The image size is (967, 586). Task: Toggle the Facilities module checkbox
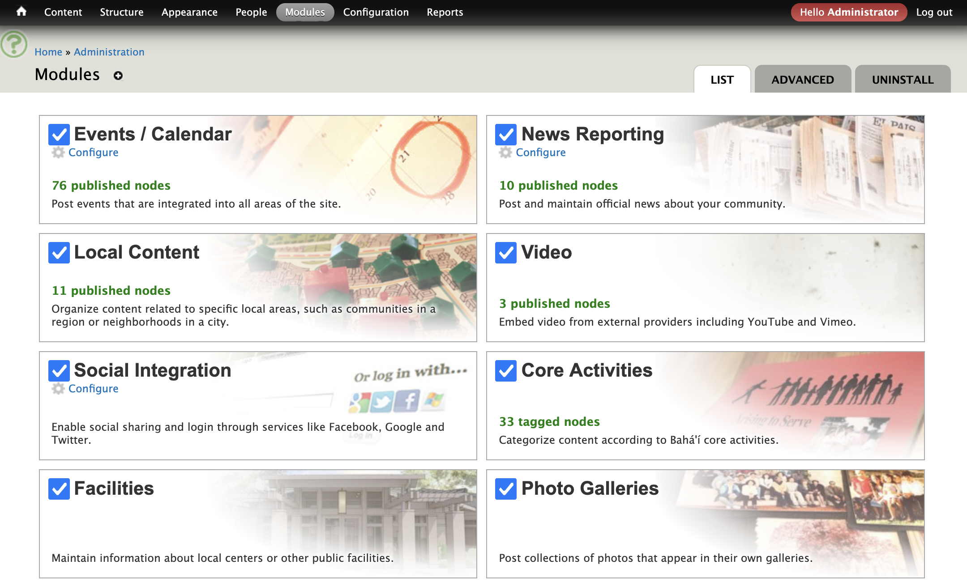pyautogui.click(x=58, y=489)
